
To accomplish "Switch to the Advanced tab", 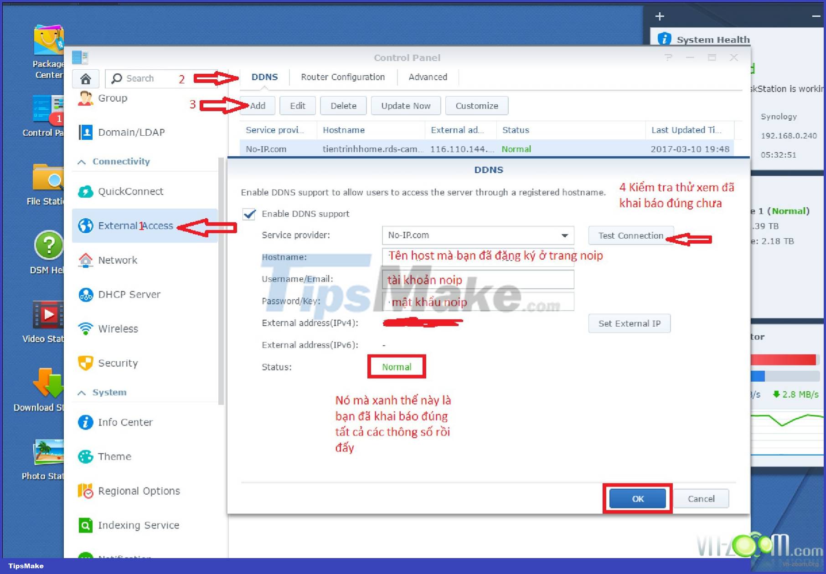I will [x=428, y=77].
